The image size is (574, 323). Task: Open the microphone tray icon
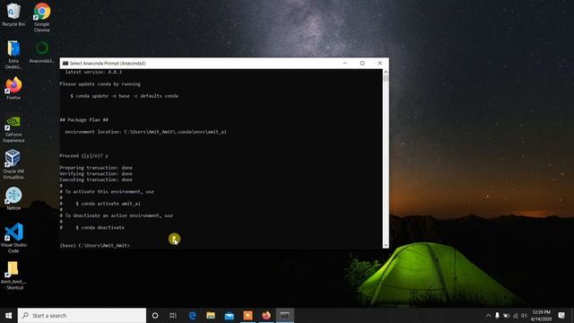click(x=497, y=315)
